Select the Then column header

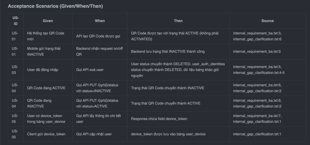point(178,21)
